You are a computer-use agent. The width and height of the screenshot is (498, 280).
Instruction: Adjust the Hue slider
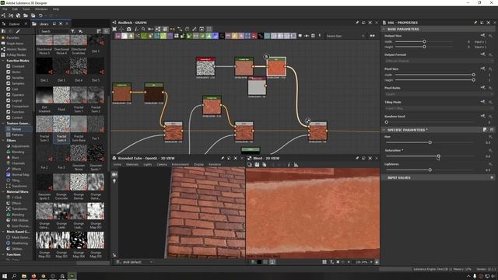coord(430,142)
